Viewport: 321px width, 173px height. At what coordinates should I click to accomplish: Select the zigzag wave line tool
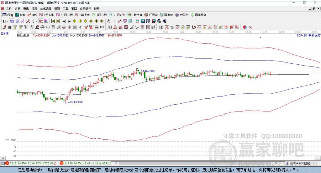pyautogui.click(x=137, y=27)
